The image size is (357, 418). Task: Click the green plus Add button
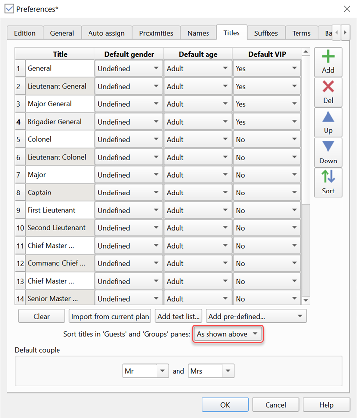click(328, 62)
